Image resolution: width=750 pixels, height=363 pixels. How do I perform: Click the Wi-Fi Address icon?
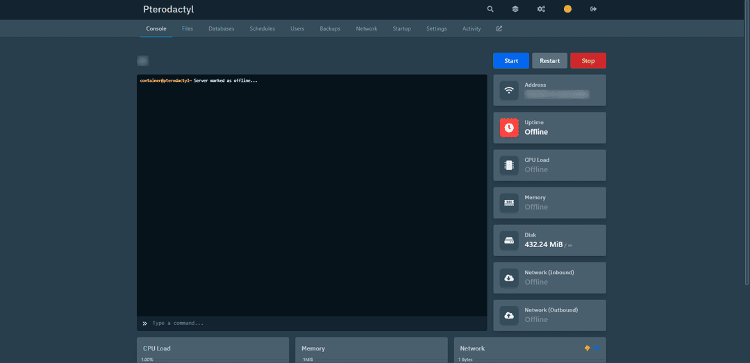tap(509, 90)
